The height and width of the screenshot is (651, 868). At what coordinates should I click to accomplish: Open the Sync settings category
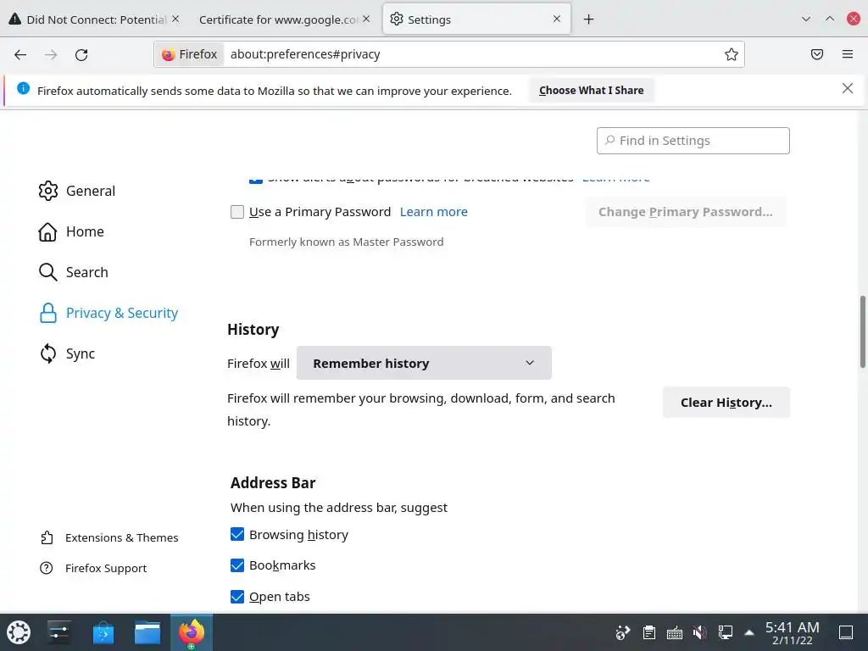point(66,353)
